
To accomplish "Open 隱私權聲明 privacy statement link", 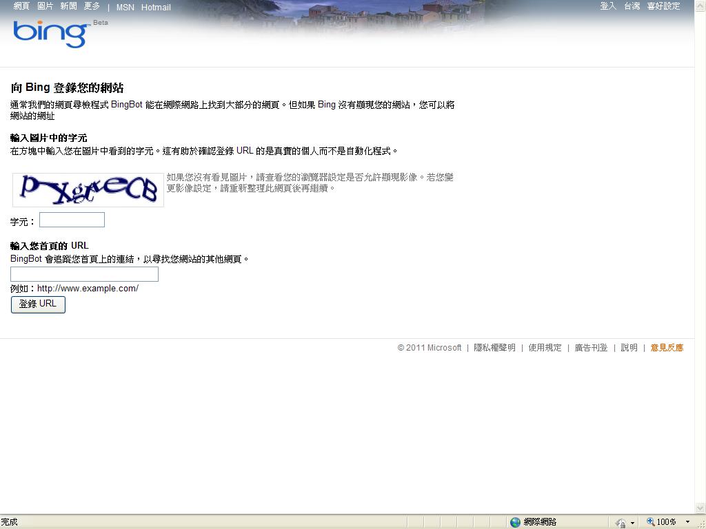I will tap(494, 348).
